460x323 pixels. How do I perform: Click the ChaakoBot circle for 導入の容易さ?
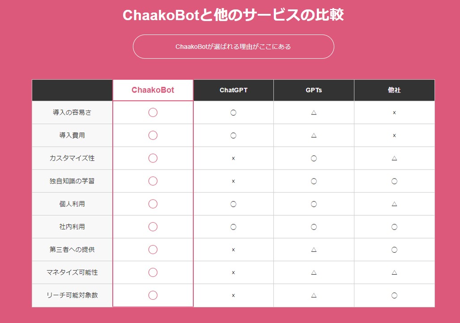coord(153,112)
